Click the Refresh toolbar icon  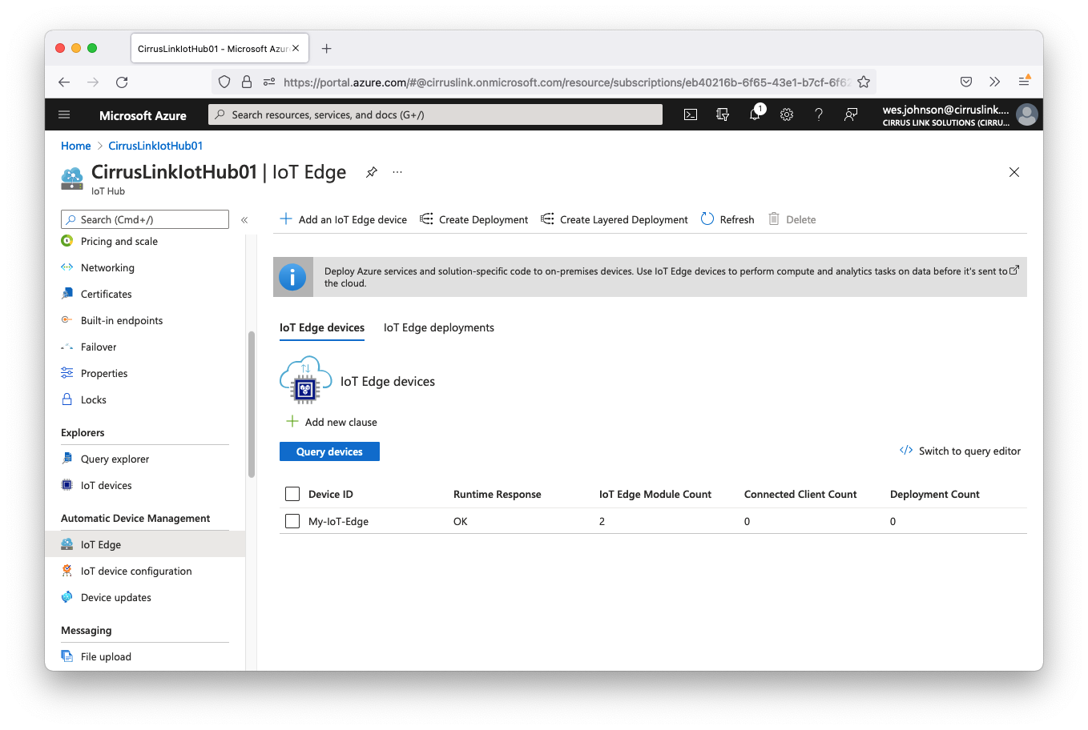pos(707,219)
